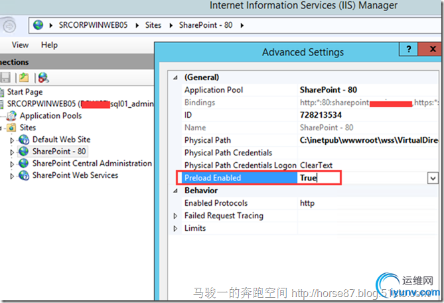This screenshot has width=444, height=303.
Task: Click the forward navigation arrow button
Action: [x=9, y=26]
